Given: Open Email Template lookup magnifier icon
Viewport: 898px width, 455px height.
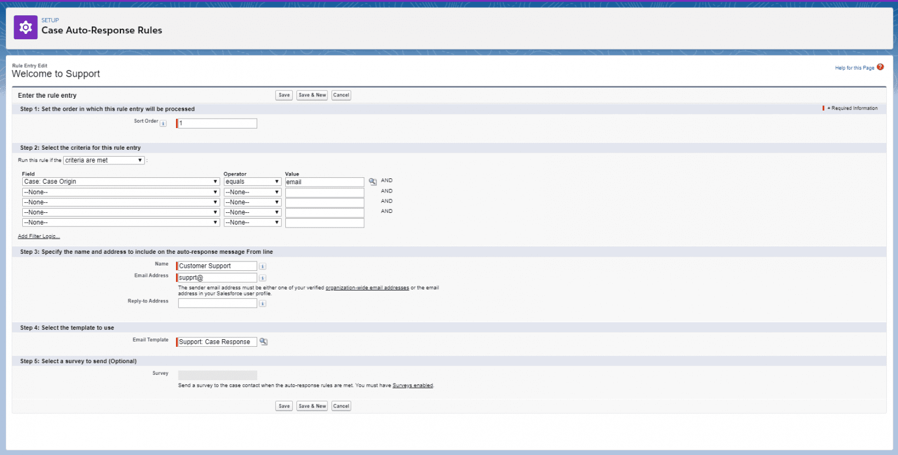Looking at the screenshot, I should tap(264, 342).
